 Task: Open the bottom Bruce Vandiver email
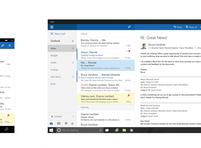[106, 125]
